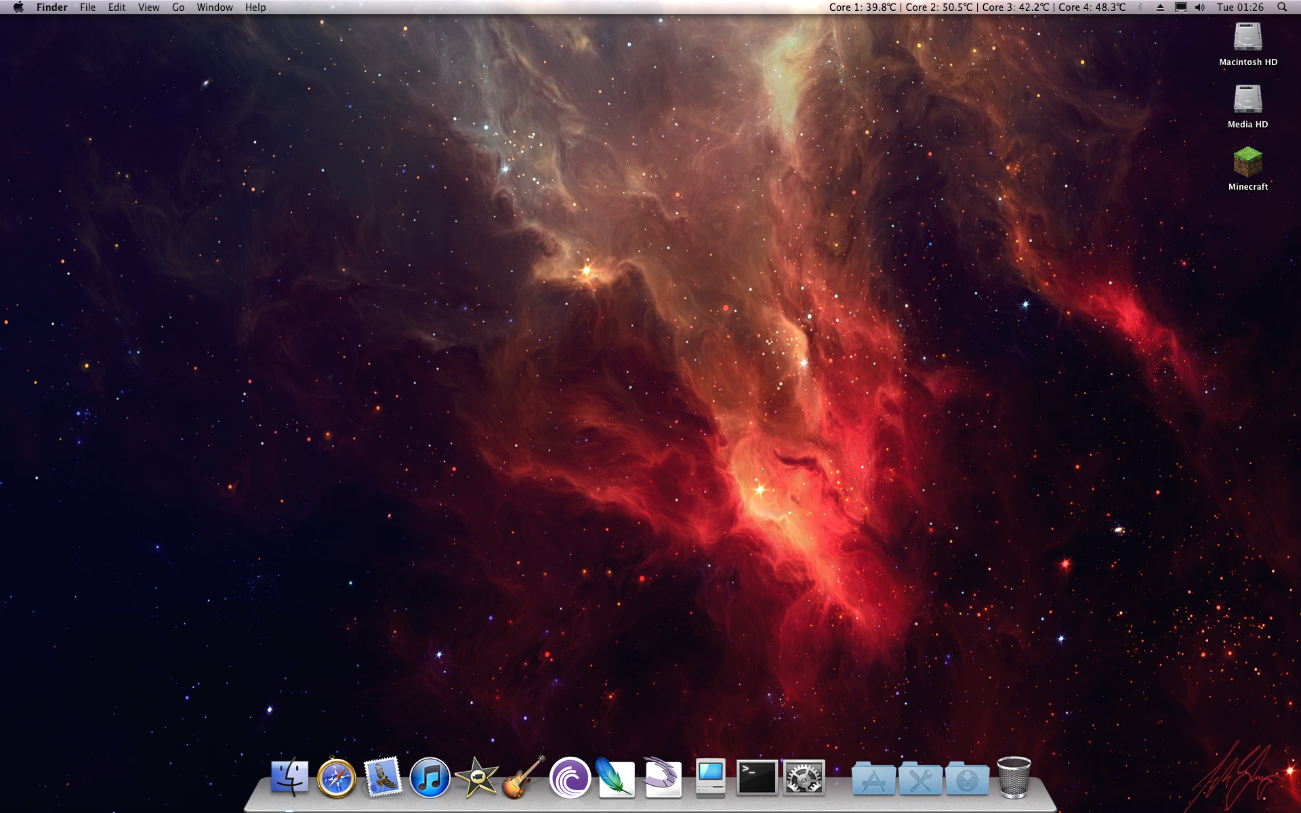This screenshot has height=813, width=1301.
Task: Launch iTunes from the Dock
Action: click(x=430, y=778)
